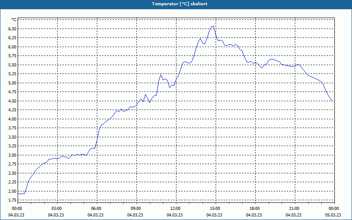Pick the 3,50 y-axis tick label
The width and height of the screenshot is (352, 220).
click(12, 137)
